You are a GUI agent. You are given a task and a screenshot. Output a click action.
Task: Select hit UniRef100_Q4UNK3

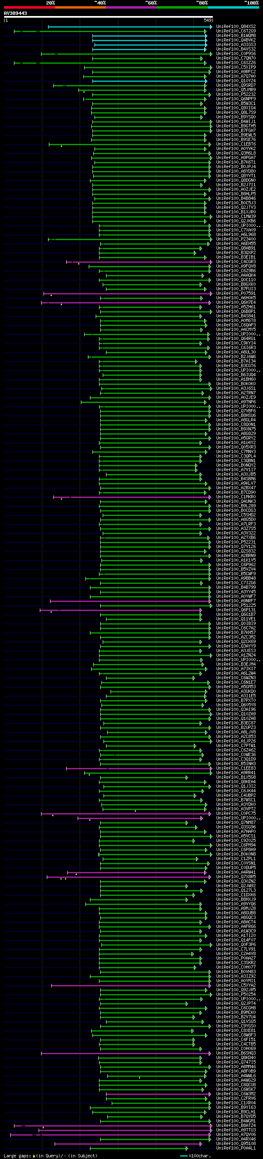(236, 501)
